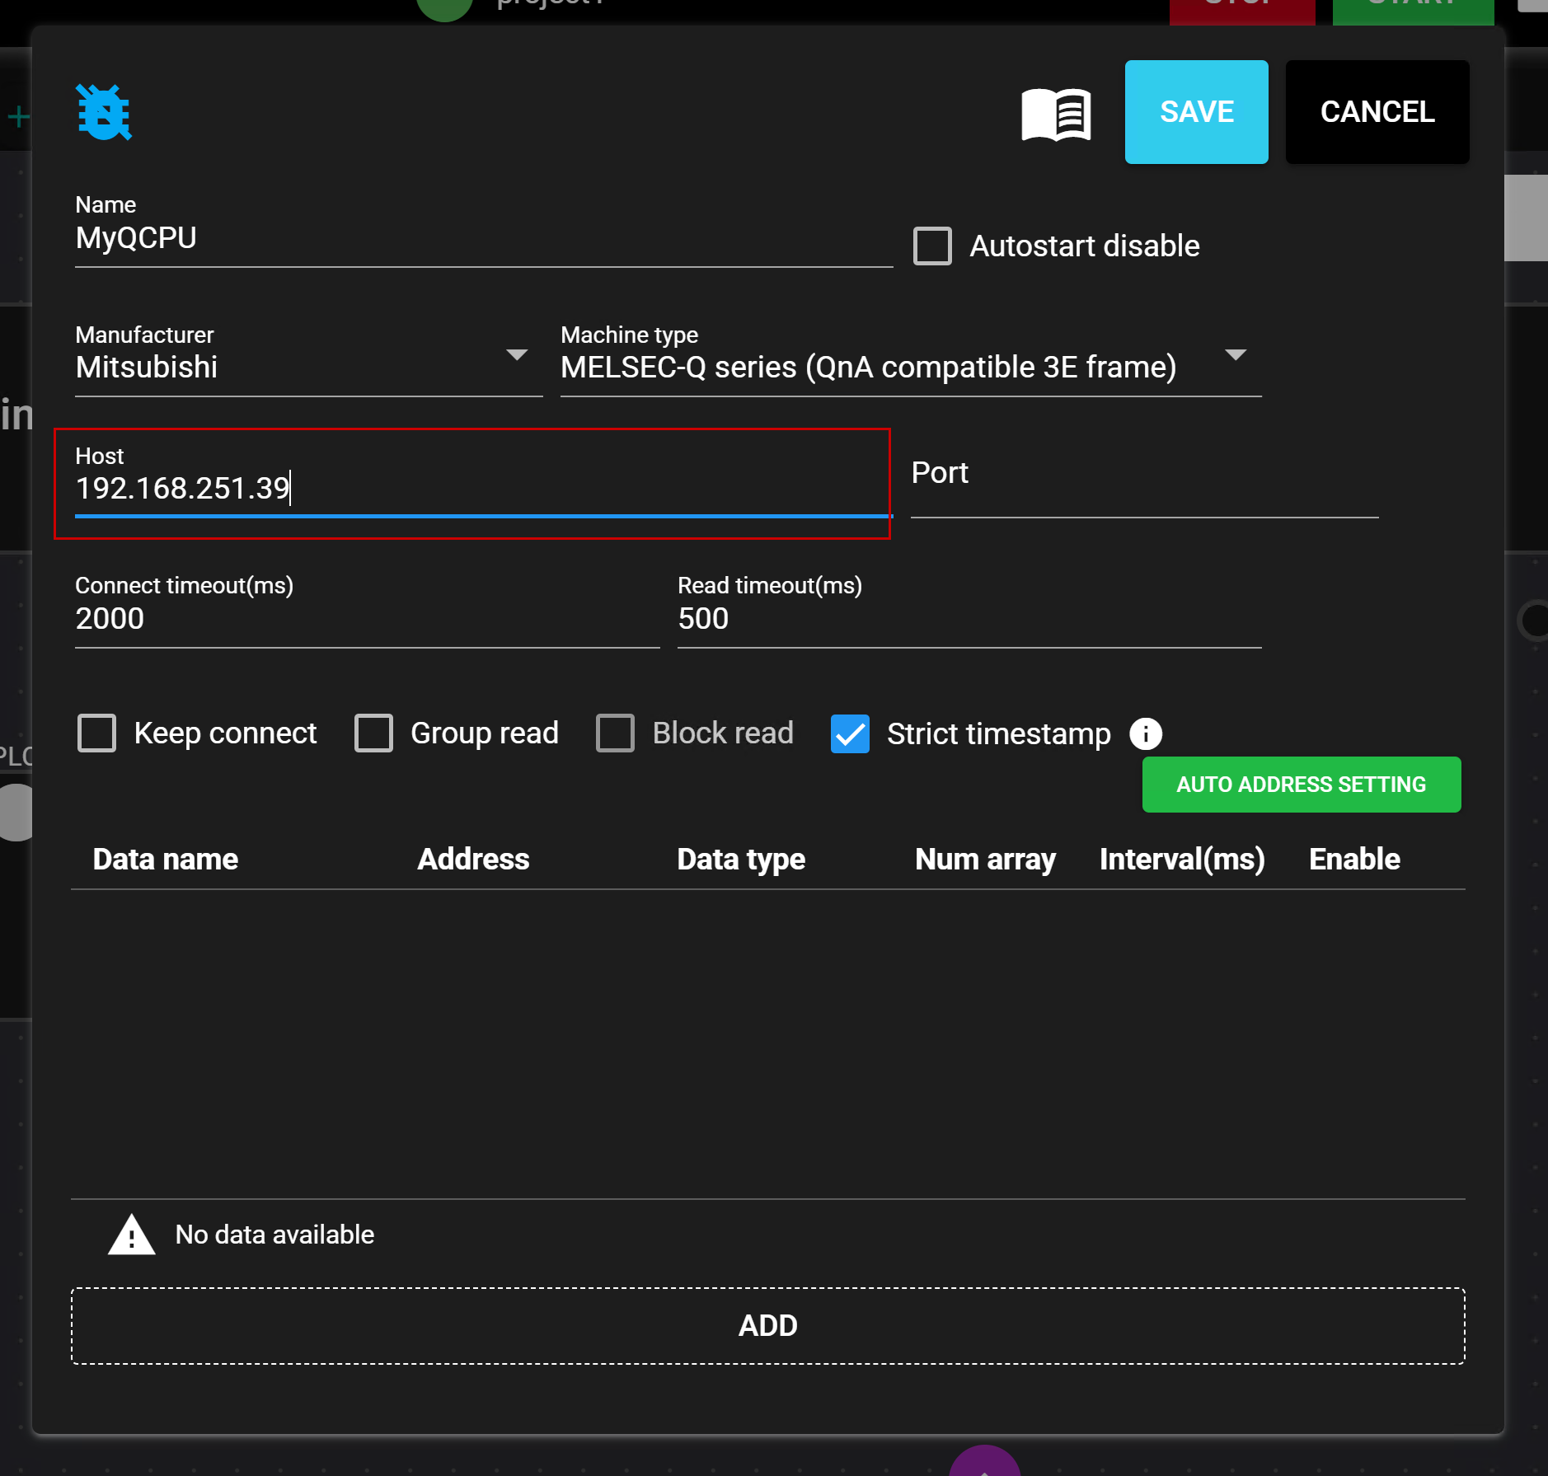Enable the Autostart disable checkbox
The width and height of the screenshot is (1548, 1476).
click(932, 246)
